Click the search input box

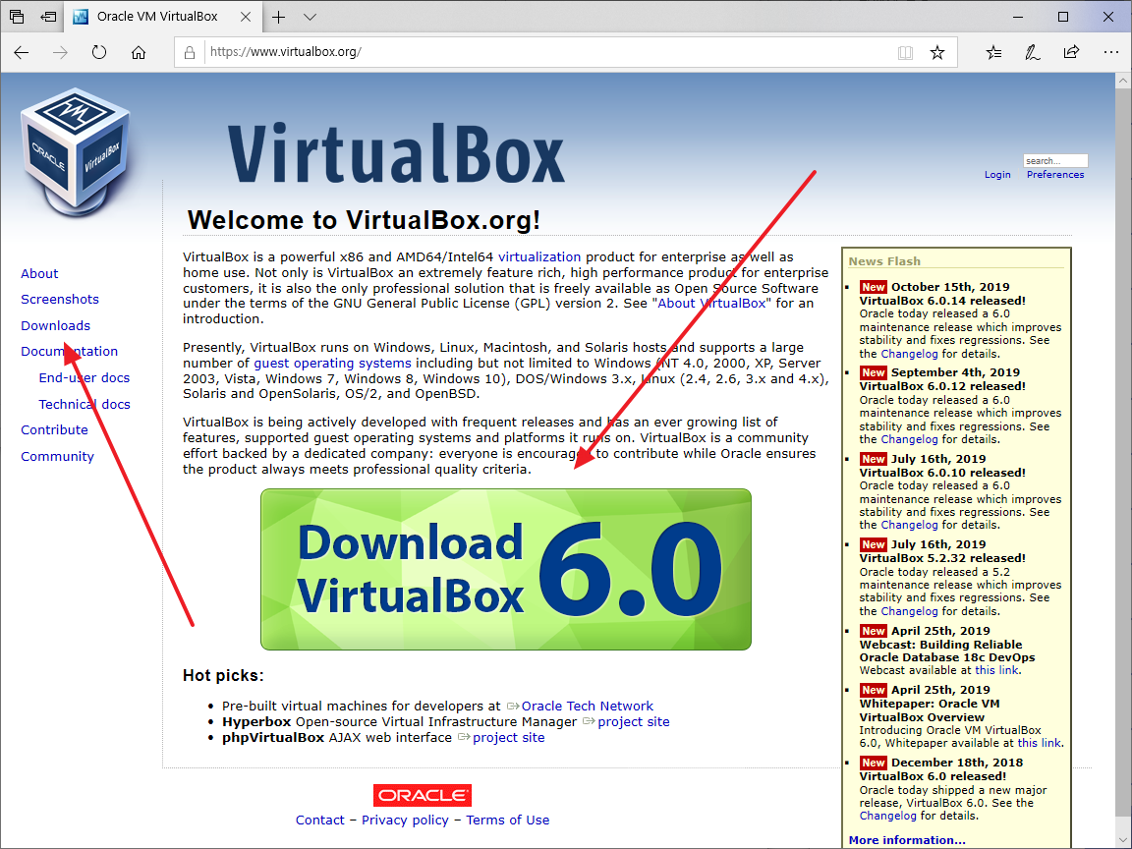coord(1054,160)
